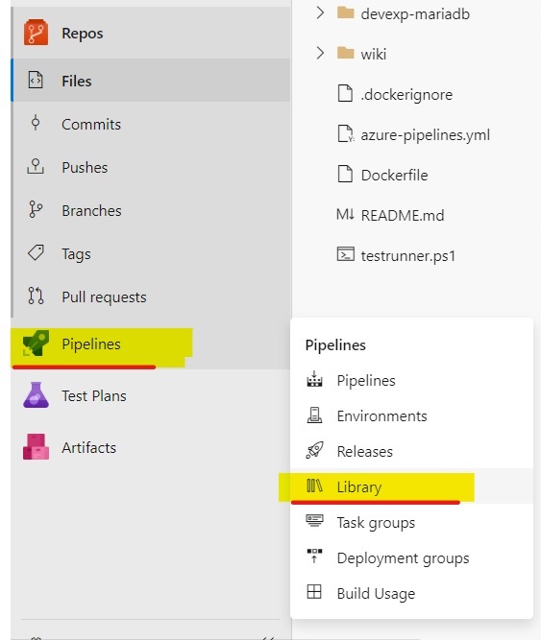Click the wiki folder icon

click(x=345, y=53)
